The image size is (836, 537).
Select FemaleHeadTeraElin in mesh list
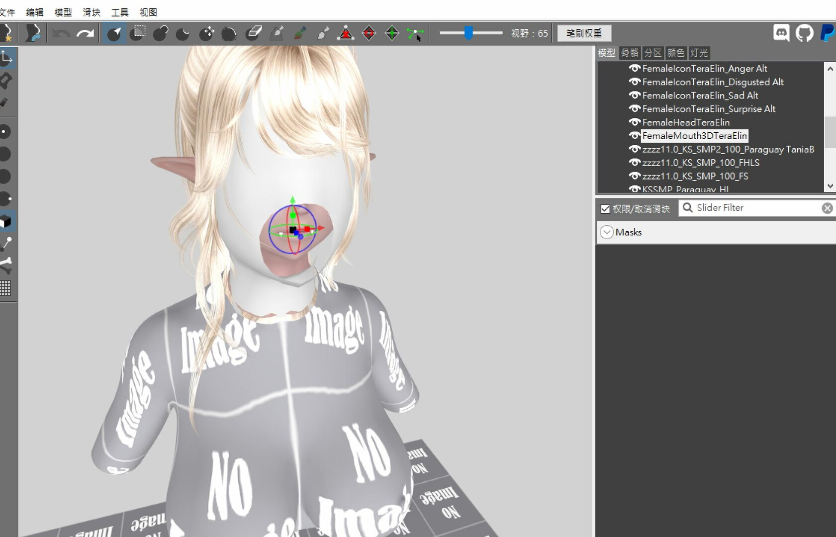[x=686, y=122]
